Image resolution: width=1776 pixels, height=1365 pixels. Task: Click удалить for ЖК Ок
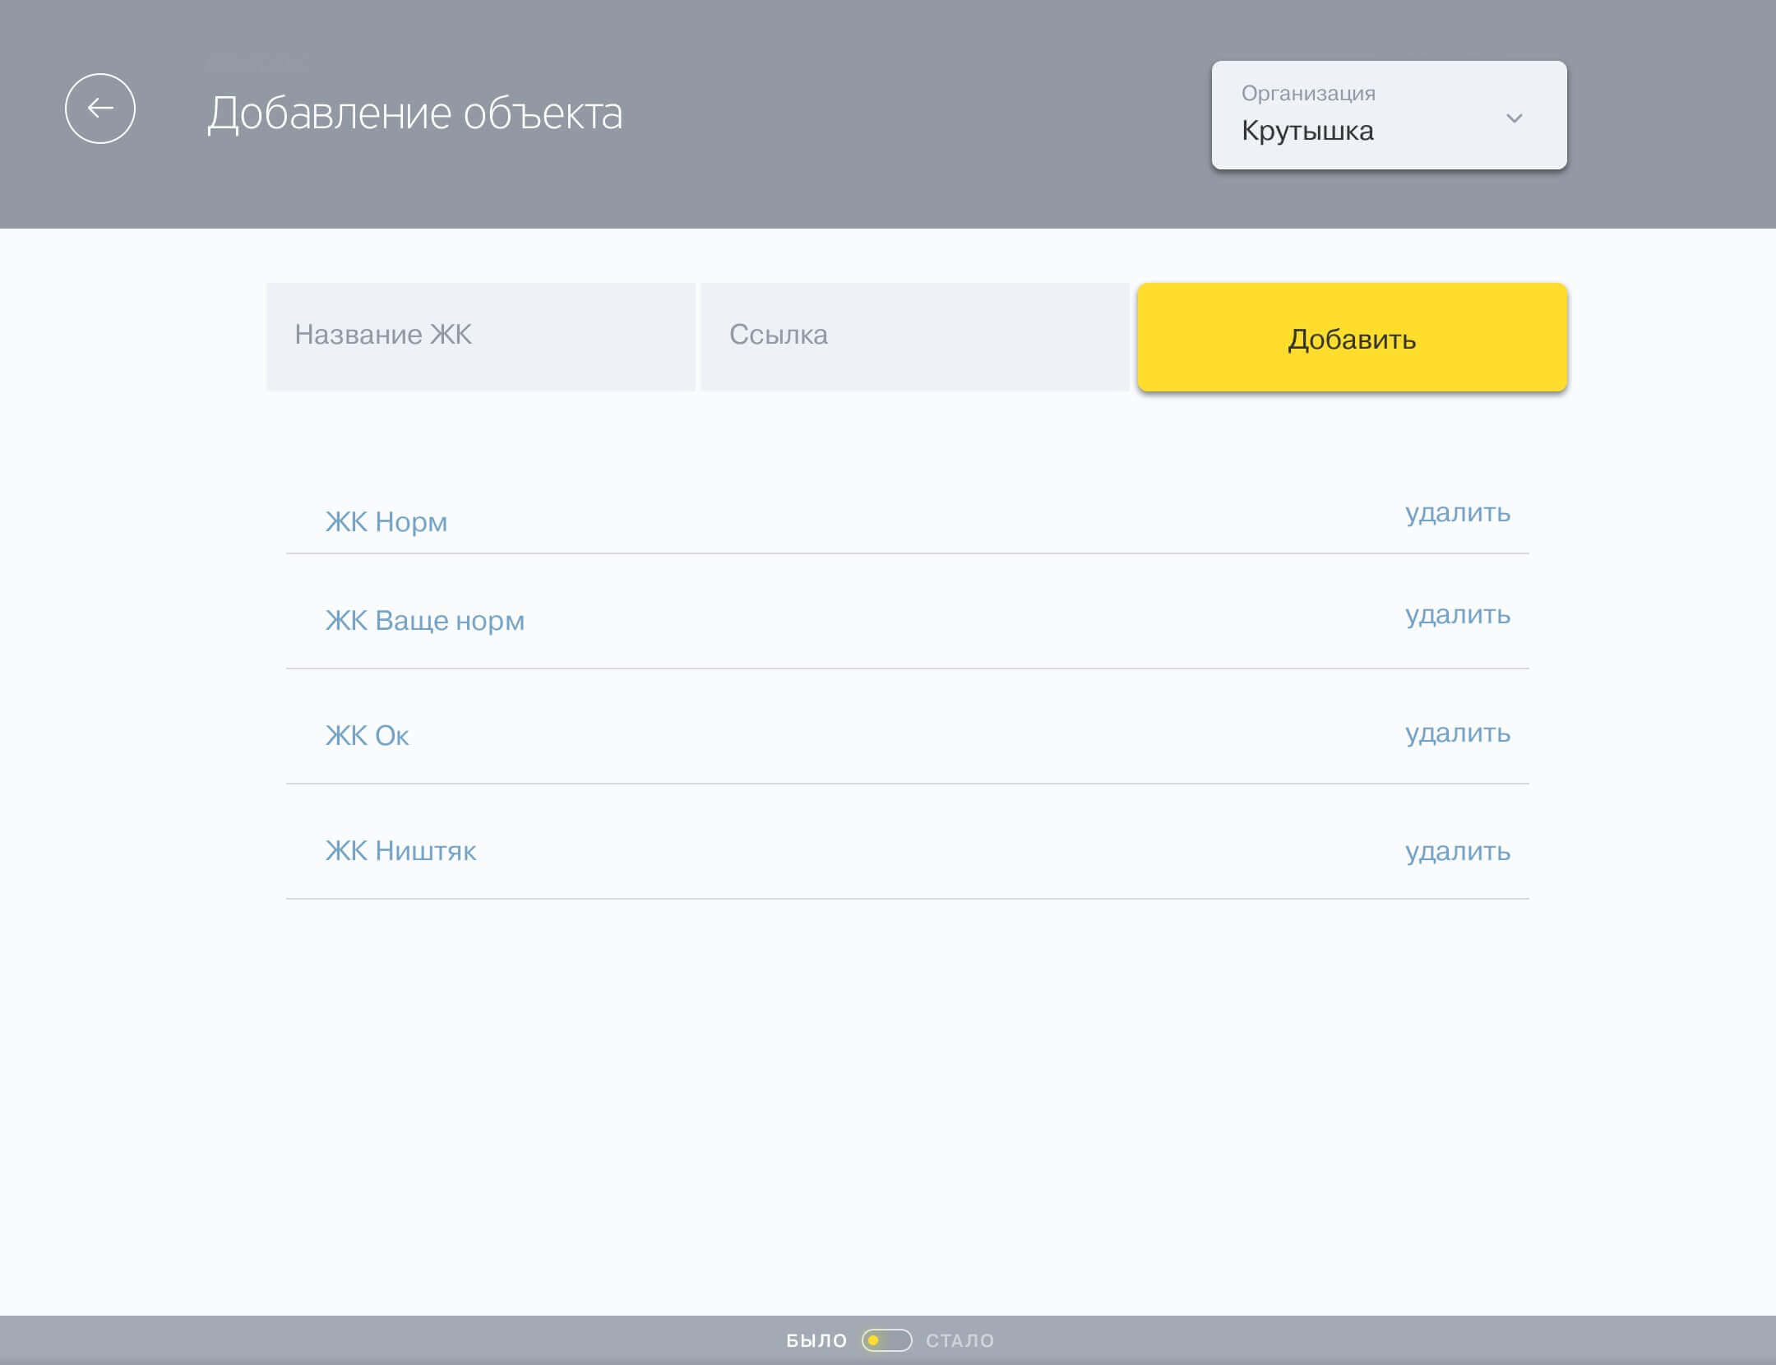tap(1457, 733)
